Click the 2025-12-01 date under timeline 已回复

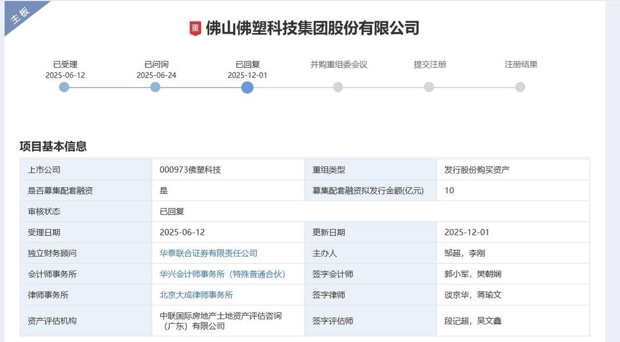click(247, 75)
